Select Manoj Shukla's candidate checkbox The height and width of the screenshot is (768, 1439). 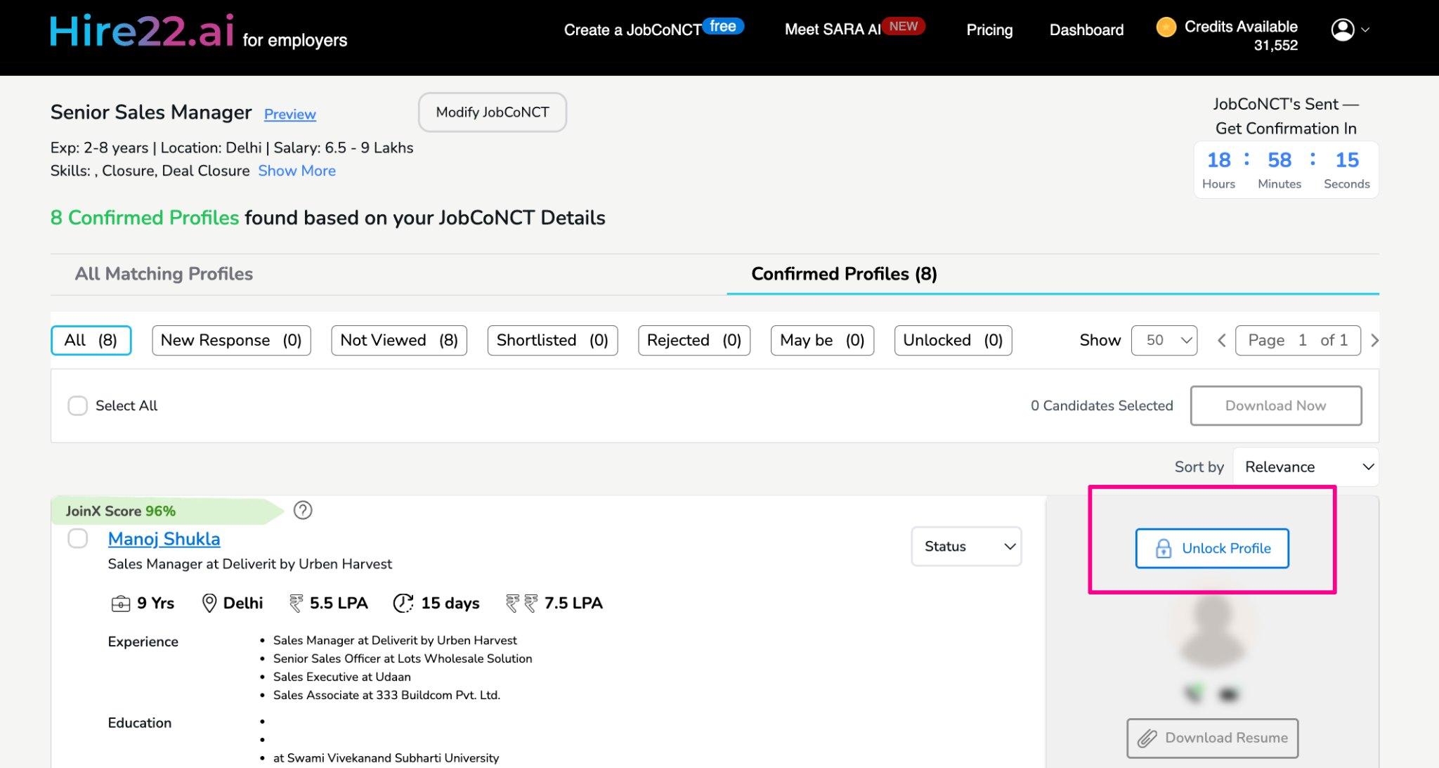[77, 539]
